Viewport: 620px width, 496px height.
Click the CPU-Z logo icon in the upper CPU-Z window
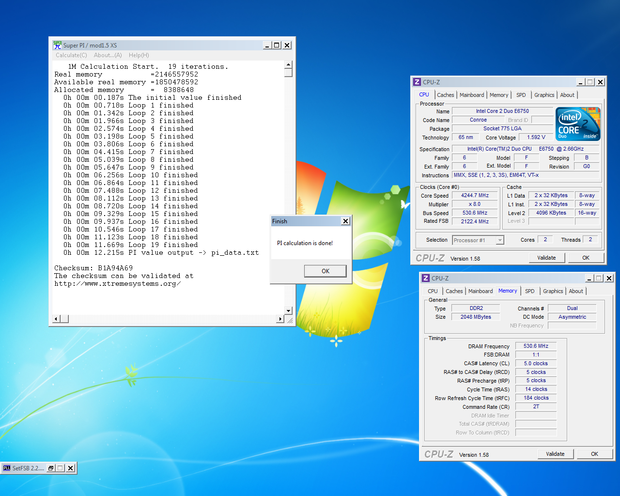point(417,82)
